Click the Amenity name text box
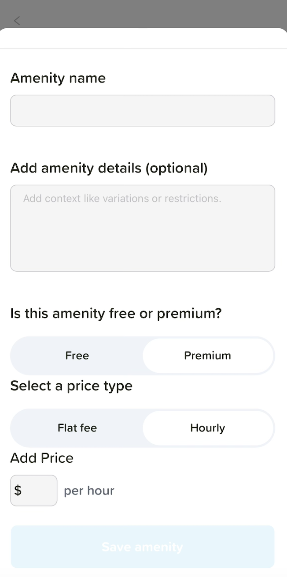The width and height of the screenshot is (287, 577). [x=143, y=111]
